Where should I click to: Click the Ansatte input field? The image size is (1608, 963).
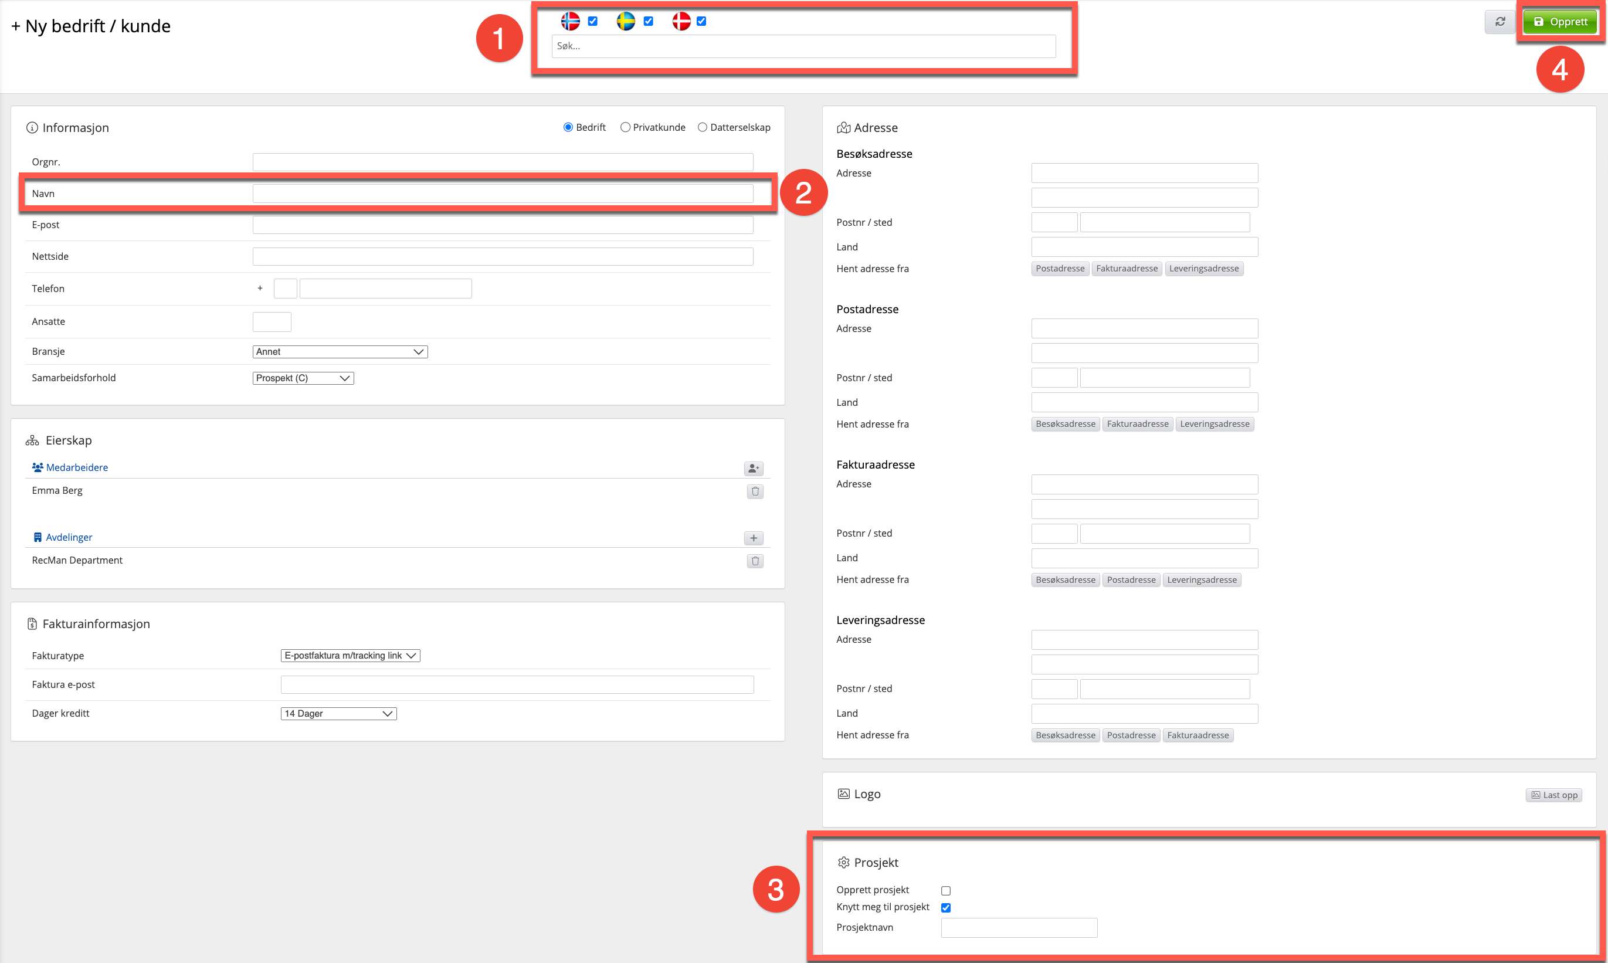tap(272, 322)
